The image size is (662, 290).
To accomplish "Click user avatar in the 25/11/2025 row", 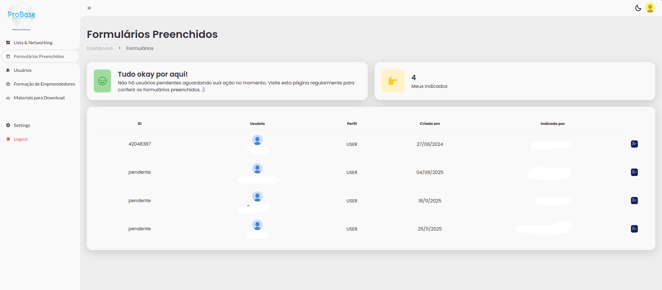I will [257, 225].
